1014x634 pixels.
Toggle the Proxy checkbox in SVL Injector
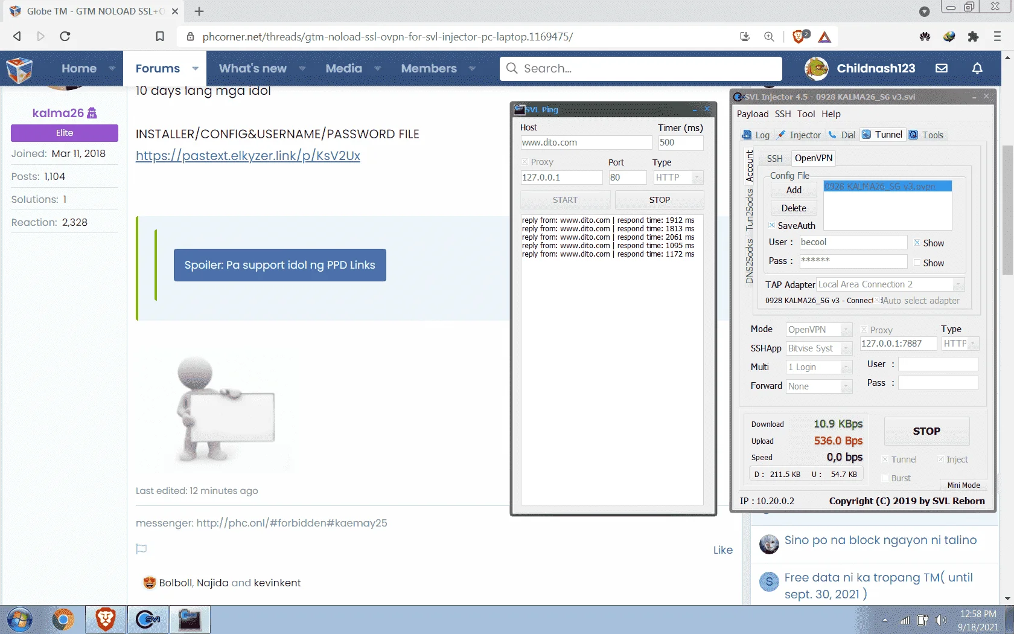coord(864,330)
